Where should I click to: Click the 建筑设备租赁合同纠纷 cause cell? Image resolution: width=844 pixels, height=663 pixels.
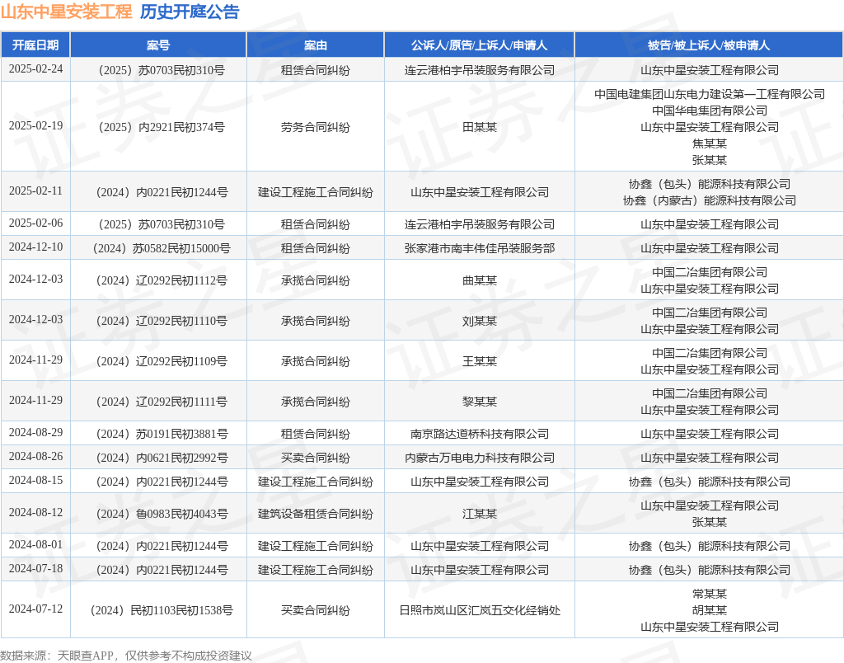(x=316, y=514)
